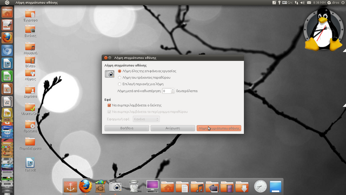This screenshot has width=346, height=195.
Task: Open the music folder in the bottom dock
Action: (x=197, y=187)
